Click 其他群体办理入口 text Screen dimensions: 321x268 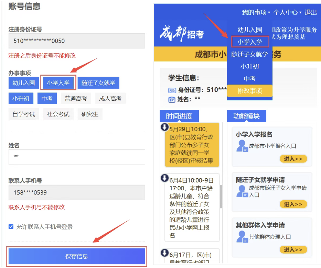click(x=270, y=237)
